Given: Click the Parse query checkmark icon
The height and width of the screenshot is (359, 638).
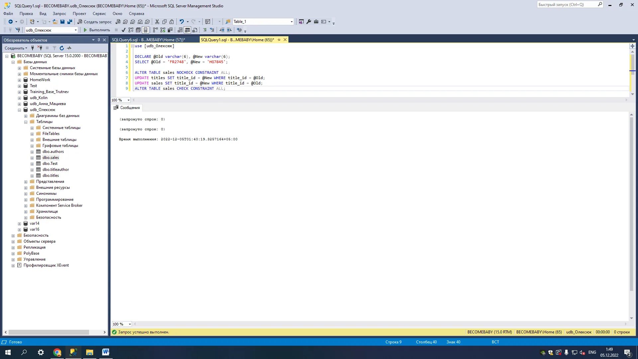Looking at the screenshot, I should click(124, 30).
